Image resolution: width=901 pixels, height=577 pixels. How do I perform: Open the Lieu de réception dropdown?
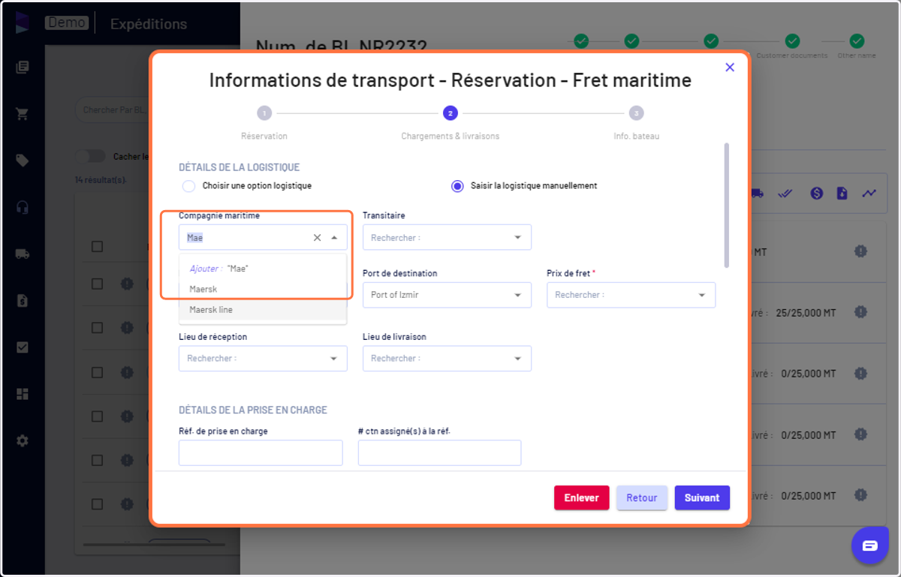(263, 359)
